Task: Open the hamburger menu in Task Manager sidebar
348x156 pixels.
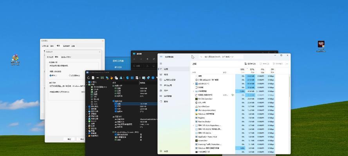Action: point(161,64)
